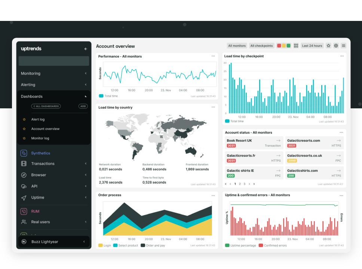The height and width of the screenshot is (269, 362).
Task: Select the Uptime menu item
Action: pyautogui.click(x=38, y=198)
